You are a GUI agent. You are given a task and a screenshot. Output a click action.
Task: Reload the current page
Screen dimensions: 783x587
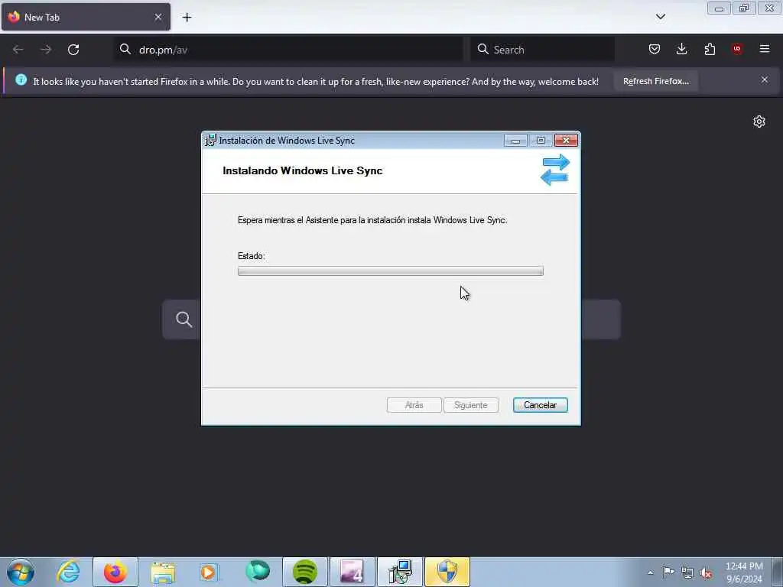(73, 50)
